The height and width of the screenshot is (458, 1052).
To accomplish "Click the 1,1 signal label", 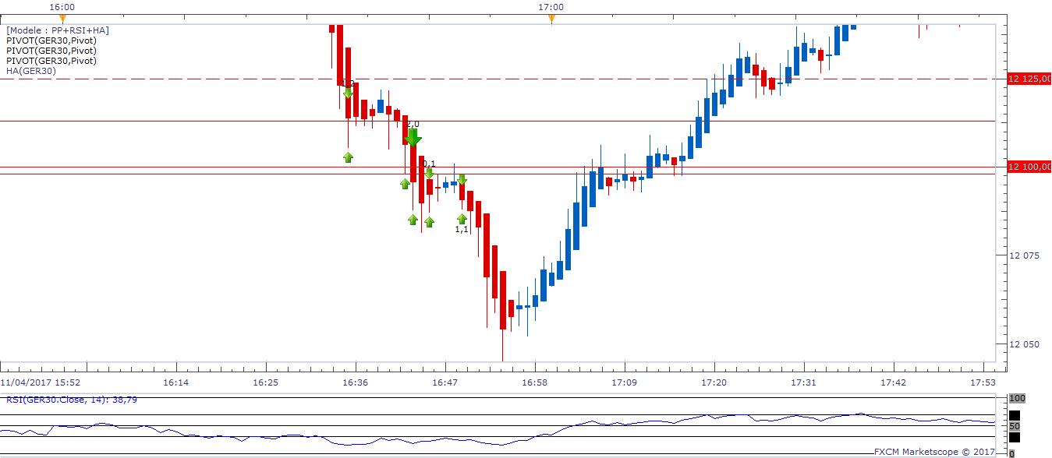I will pyautogui.click(x=462, y=229).
